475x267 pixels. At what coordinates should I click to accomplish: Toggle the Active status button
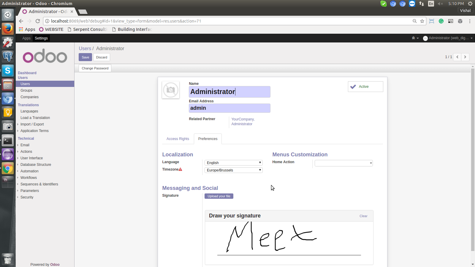[365, 87]
